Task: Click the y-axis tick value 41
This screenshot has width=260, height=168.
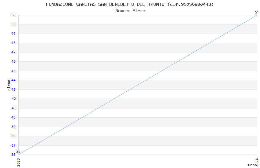Action: 13,108
